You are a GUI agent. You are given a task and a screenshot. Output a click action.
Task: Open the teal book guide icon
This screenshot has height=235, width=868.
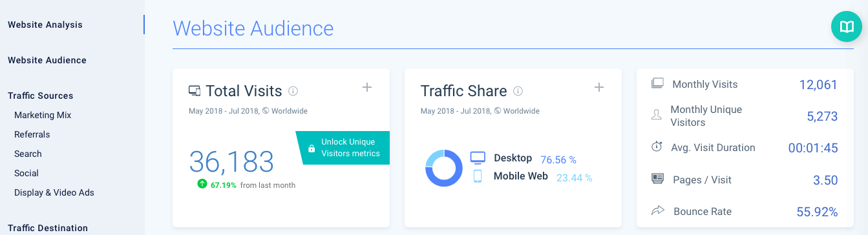click(x=847, y=26)
